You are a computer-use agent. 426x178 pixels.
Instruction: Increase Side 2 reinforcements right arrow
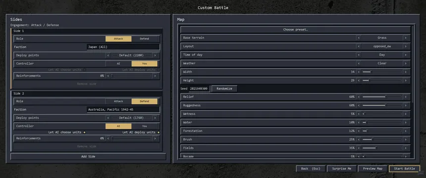pyautogui.click(x=155, y=138)
